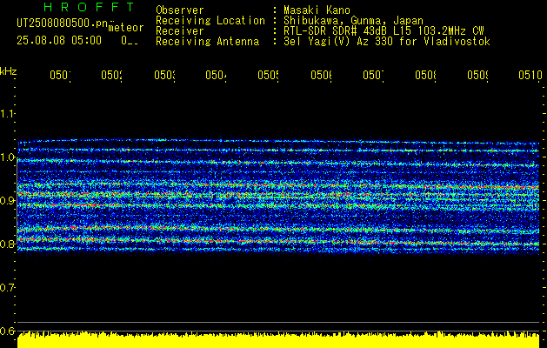This screenshot has width=547, height=348.
Task: Click the yellow signal level bar graph
Action: pyautogui.click(x=278, y=339)
